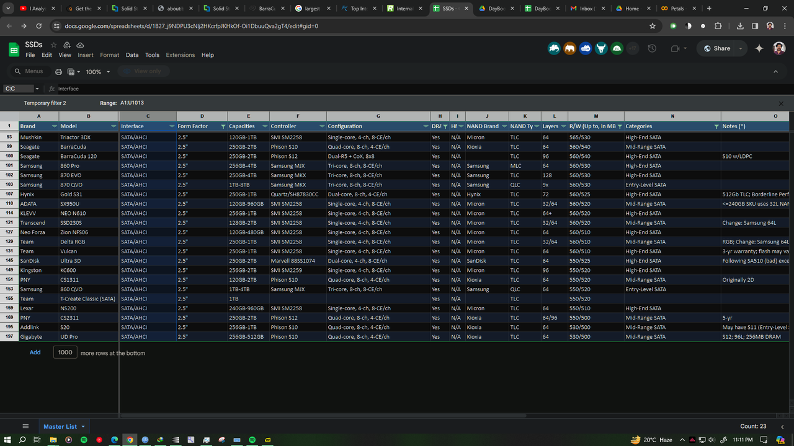Open the Brand column filter dropdown
Image resolution: width=794 pixels, height=446 pixels.
54,126
